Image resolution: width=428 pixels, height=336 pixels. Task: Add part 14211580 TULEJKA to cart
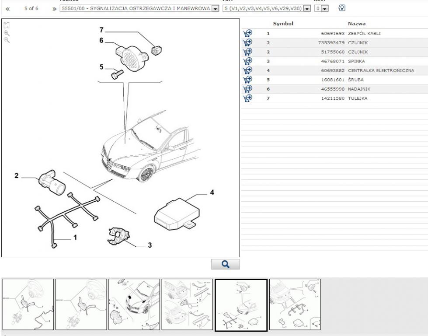pyautogui.click(x=247, y=98)
